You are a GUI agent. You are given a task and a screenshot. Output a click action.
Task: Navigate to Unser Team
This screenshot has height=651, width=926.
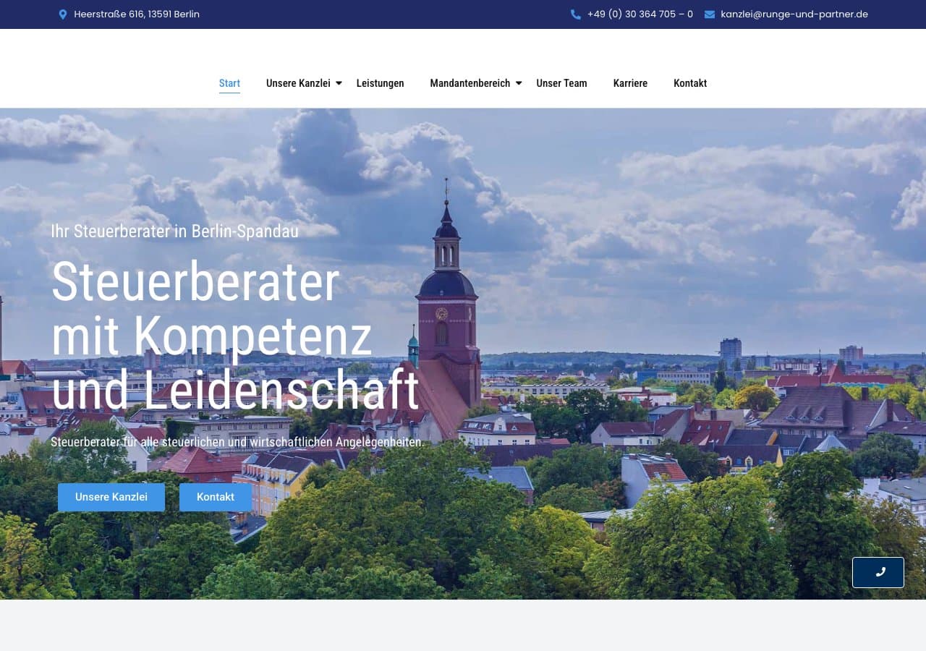click(561, 83)
